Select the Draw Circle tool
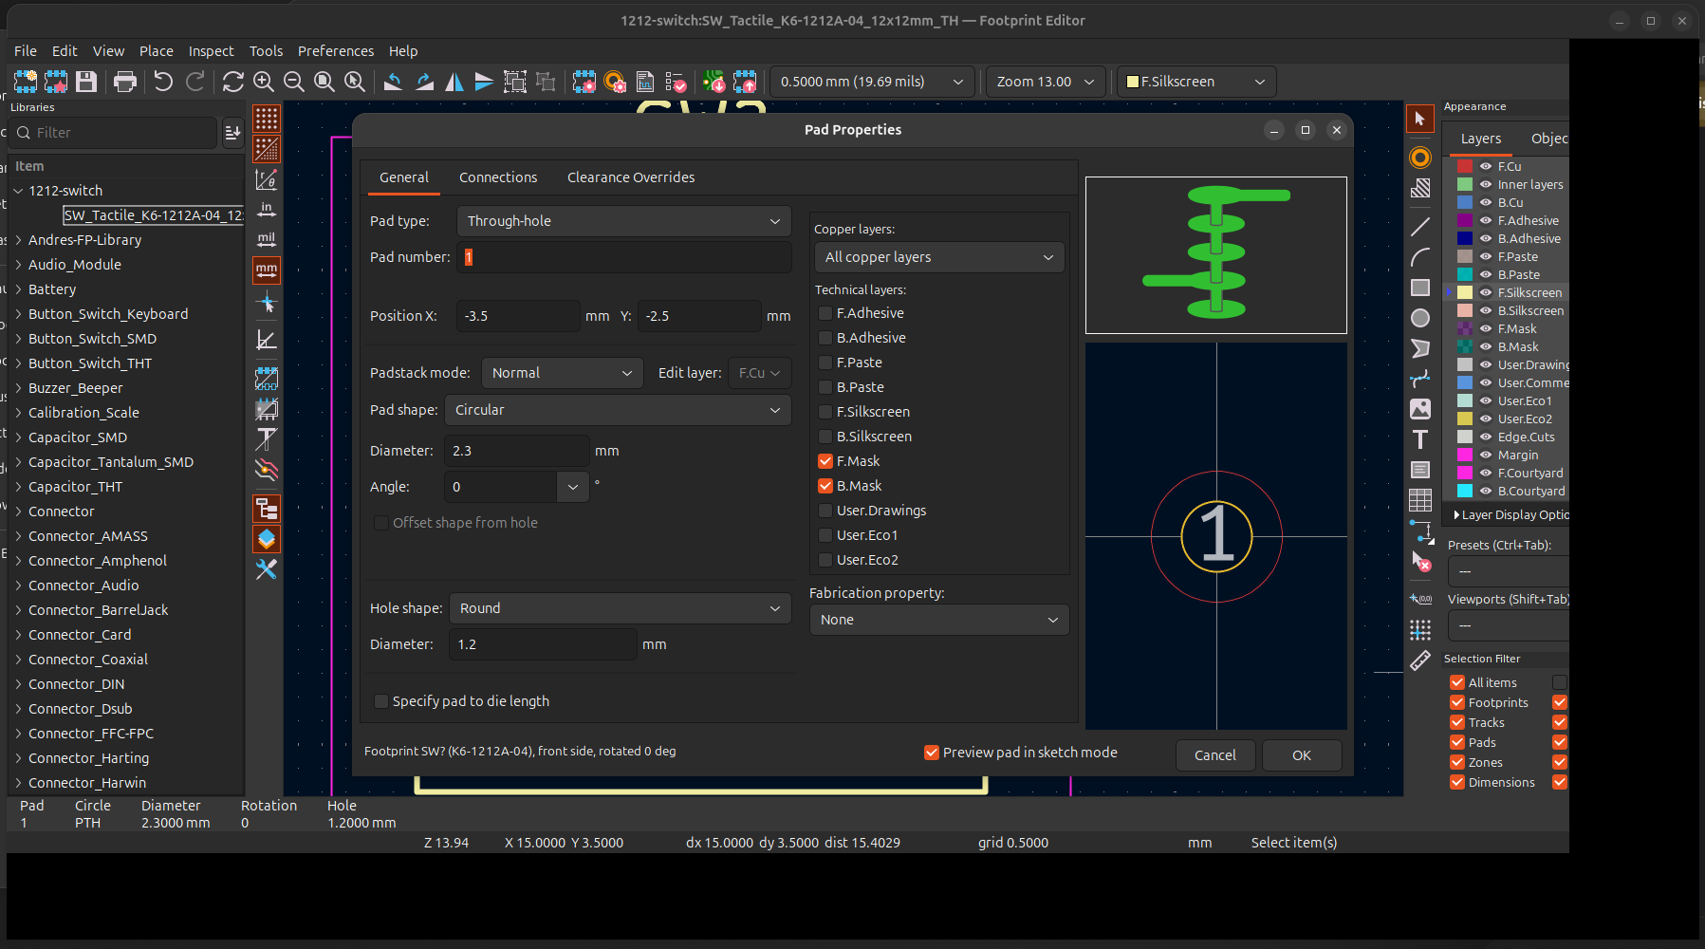Viewport: 1705px width, 949px height. point(1419,318)
